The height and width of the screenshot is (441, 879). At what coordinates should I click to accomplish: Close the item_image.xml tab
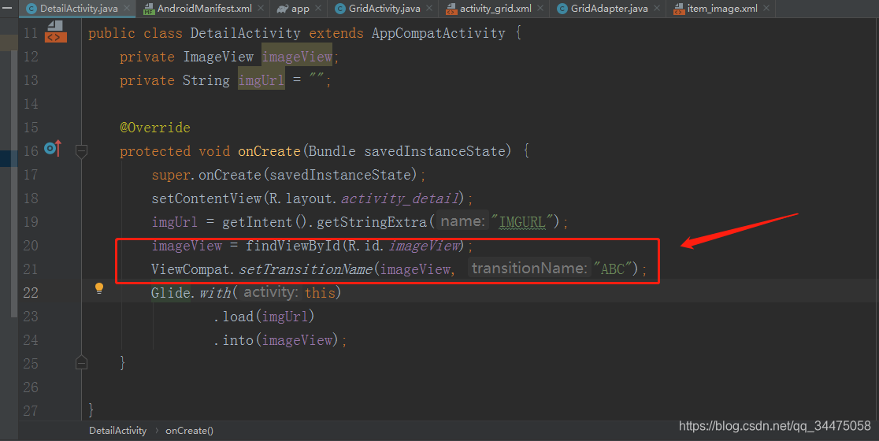pyautogui.click(x=766, y=9)
